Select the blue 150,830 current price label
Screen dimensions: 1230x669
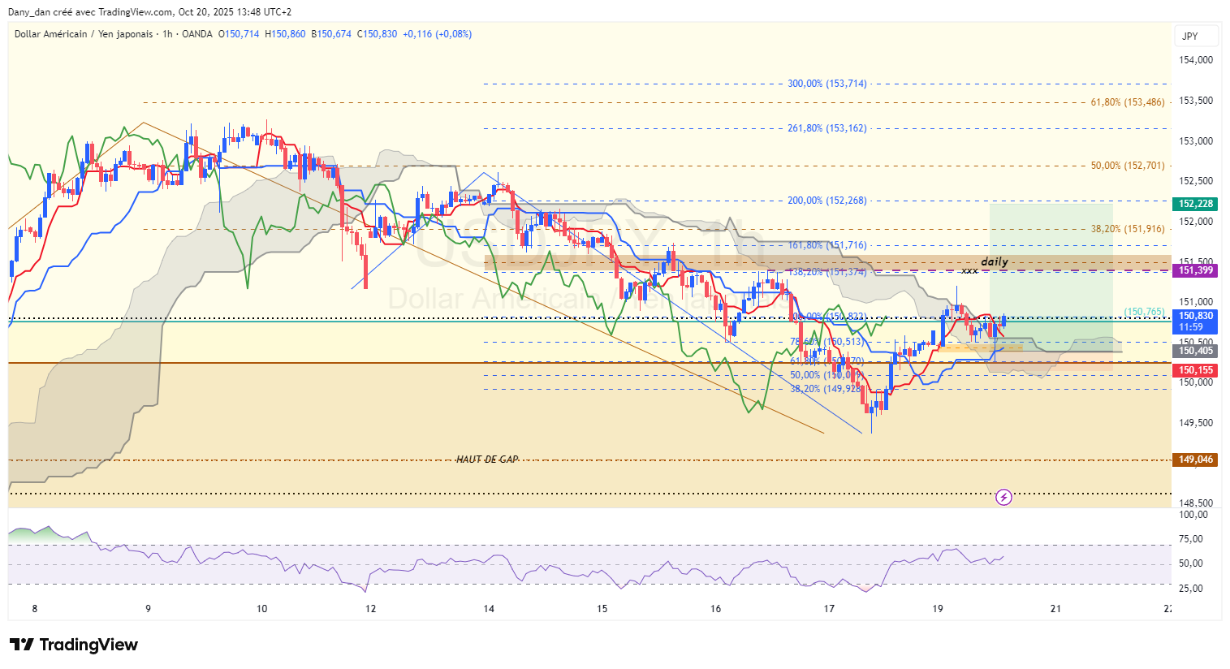pos(1195,316)
